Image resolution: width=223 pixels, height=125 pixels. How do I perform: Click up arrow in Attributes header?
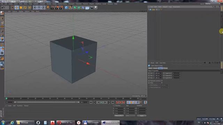(x=209, y=62)
